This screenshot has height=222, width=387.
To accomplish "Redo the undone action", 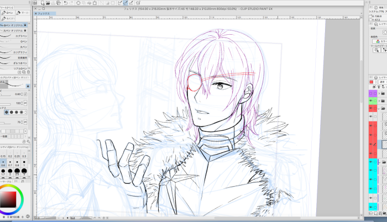I will (x=71, y=3).
